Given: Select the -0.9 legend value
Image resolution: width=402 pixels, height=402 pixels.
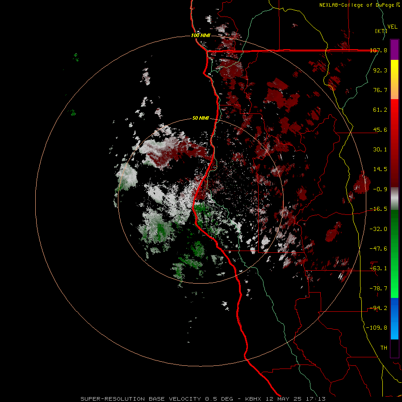Looking at the screenshot, I should coord(380,189).
